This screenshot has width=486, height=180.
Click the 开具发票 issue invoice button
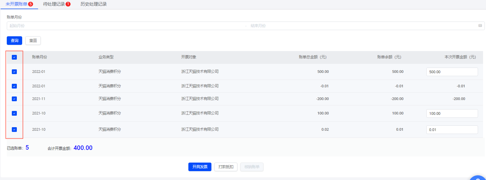pyautogui.click(x=200, y=167)
